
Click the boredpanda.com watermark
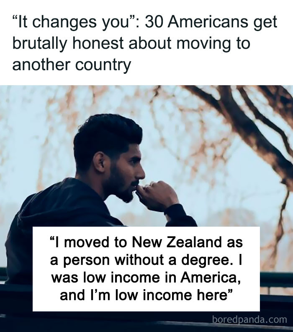249,319
